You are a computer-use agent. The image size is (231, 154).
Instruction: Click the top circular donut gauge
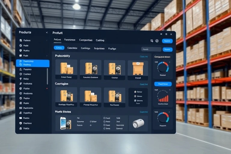pos(163,67)
